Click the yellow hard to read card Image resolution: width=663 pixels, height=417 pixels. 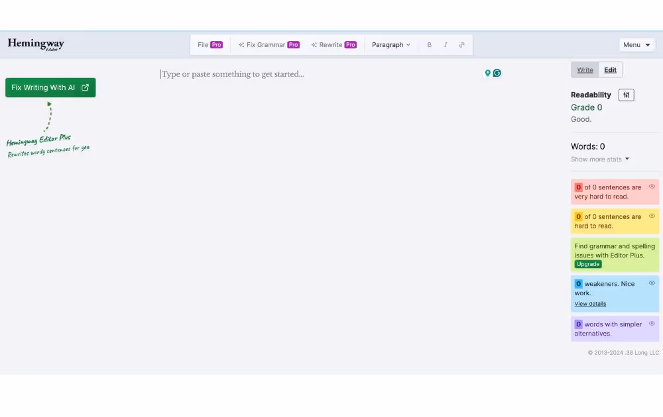click(x=615, y=221)
